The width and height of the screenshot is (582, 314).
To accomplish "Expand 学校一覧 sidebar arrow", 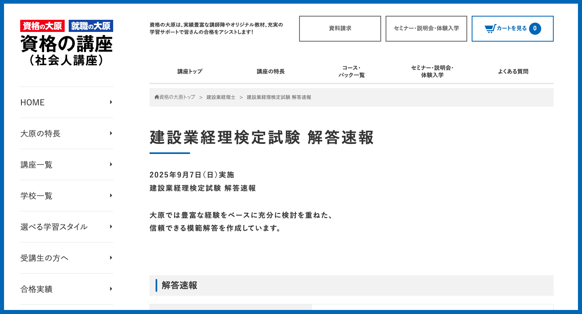I will pyautogui.click(x=111, y=196).
